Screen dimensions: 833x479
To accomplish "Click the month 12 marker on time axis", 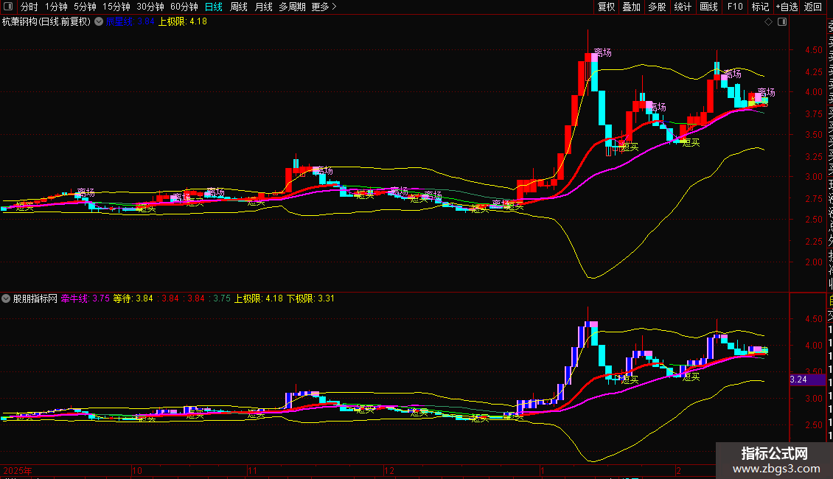I will point(389,470).
